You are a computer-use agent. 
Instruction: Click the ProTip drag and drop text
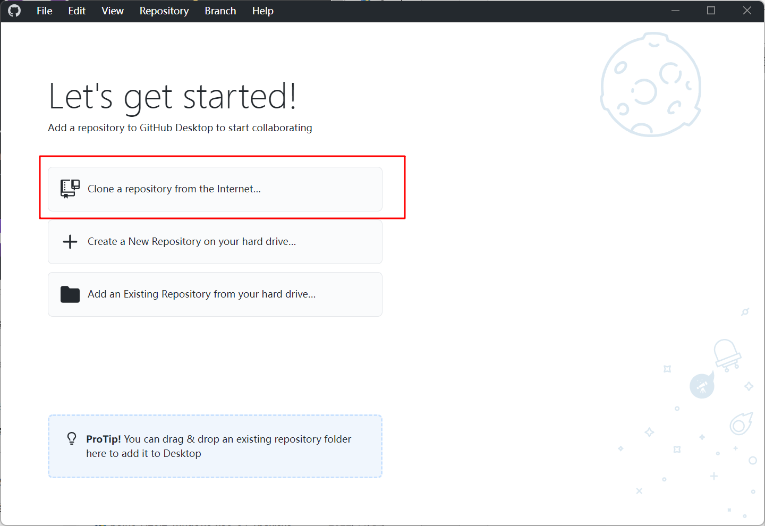[x=218, y=446]
